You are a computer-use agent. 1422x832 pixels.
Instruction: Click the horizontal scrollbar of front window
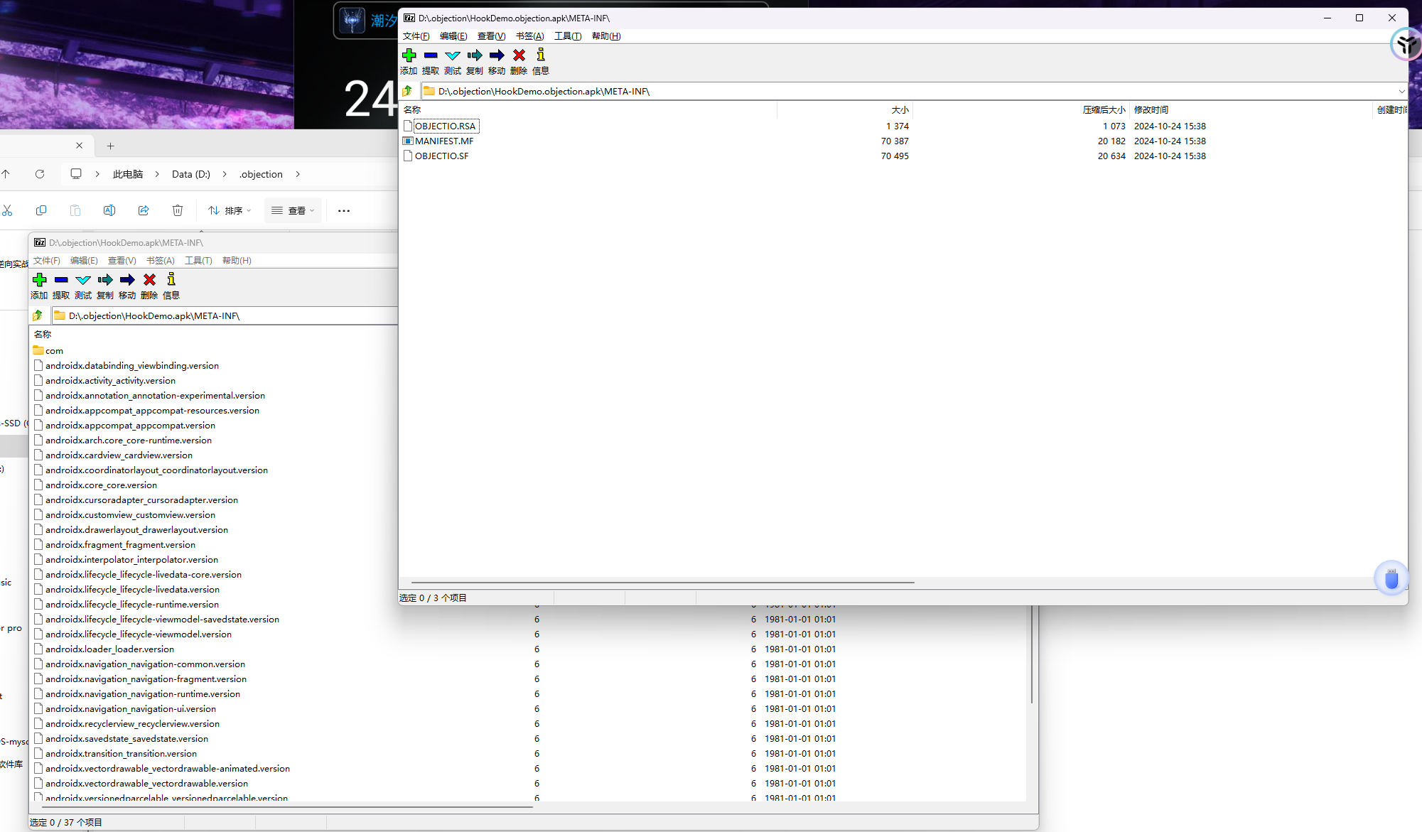click(662, 583)
